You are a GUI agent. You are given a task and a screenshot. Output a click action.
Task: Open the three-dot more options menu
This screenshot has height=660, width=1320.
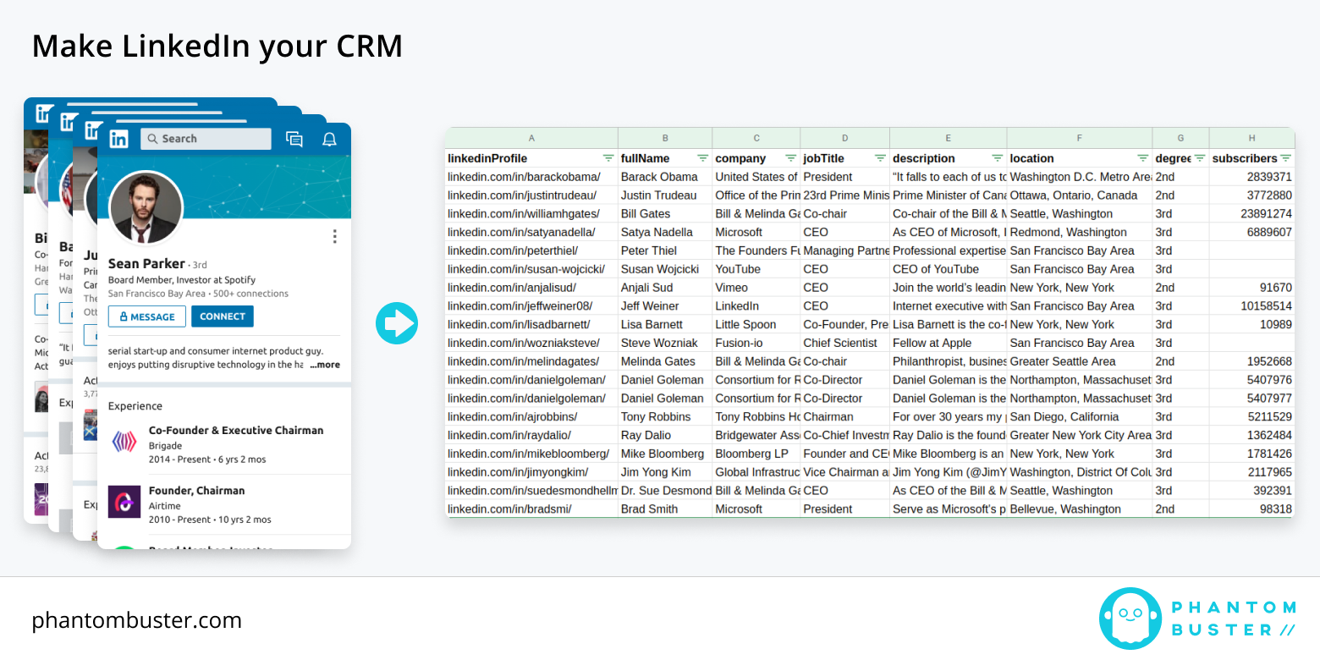(334, 236)
